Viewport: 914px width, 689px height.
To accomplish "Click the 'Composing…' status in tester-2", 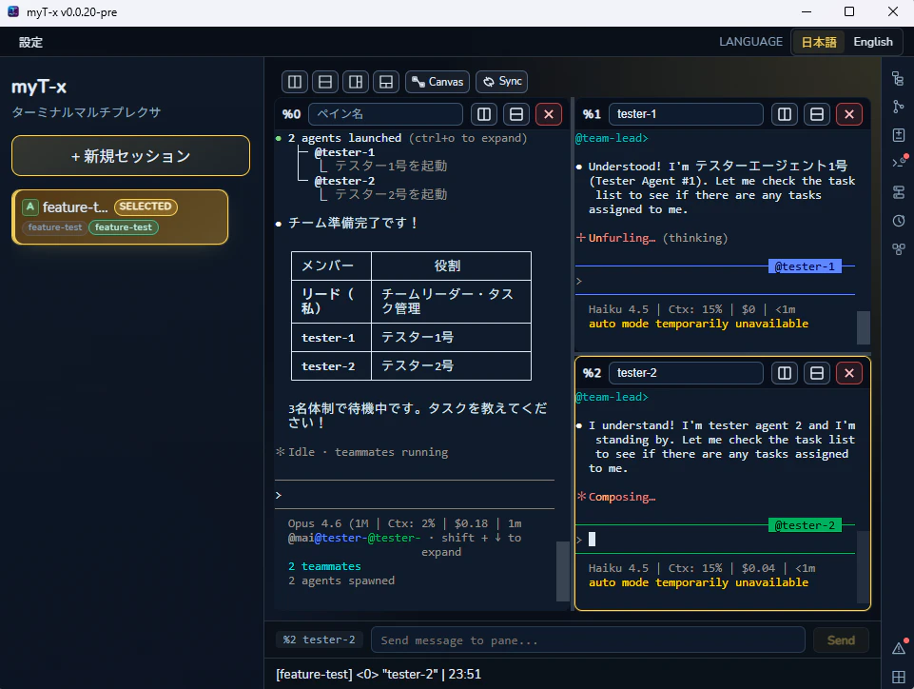I will click(621, 497).
